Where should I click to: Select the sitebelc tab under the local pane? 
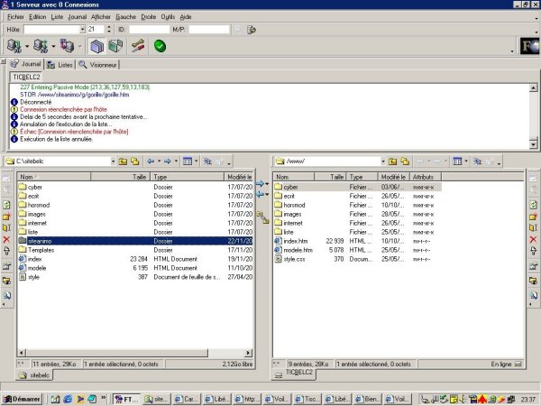pos(34,375)
